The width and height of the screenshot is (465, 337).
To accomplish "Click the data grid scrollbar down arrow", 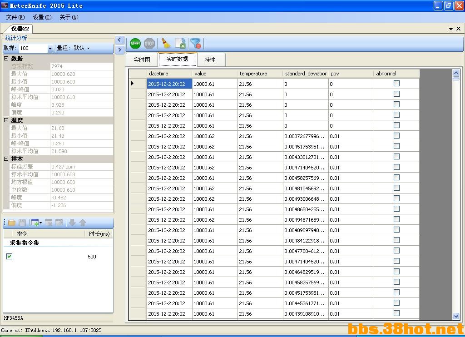I will tap(456, 316).
